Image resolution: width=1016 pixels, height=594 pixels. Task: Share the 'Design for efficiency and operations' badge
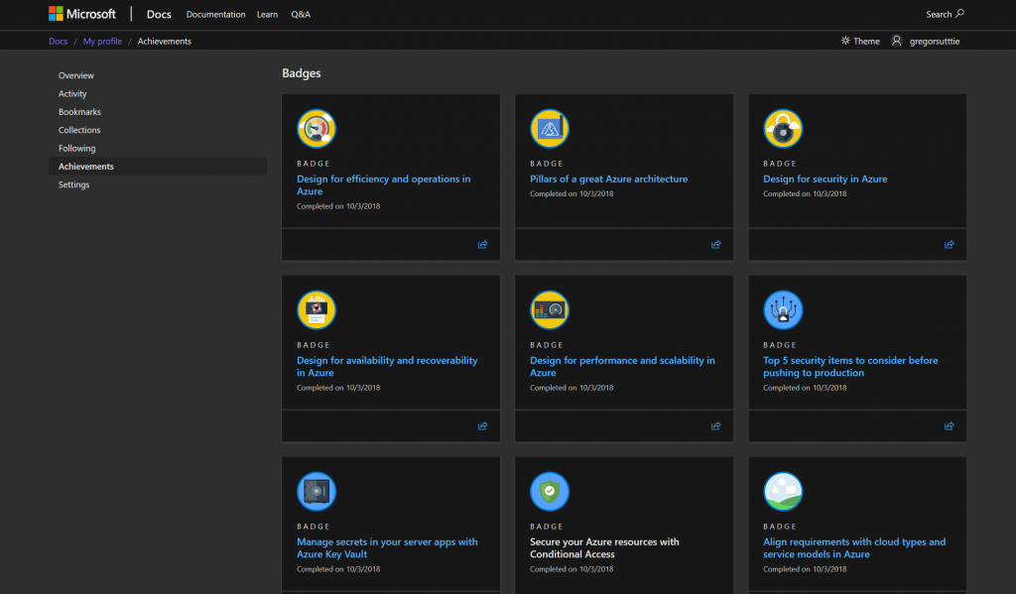[x=483, y=245]
